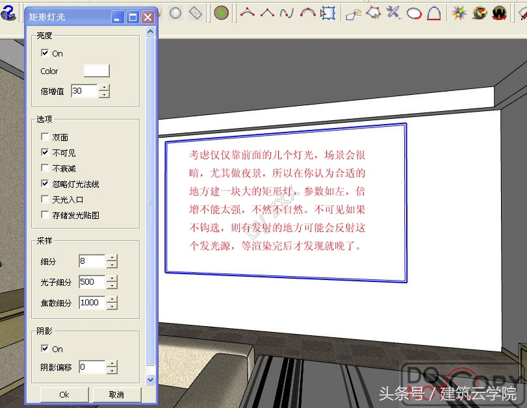
Task: Enable the 双面 checkbox
Action: (x=45, y=136)
